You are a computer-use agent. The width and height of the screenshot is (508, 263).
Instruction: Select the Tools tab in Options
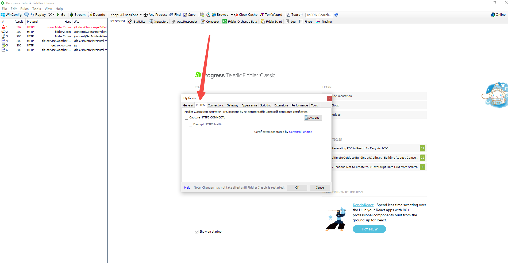tap(314, 105)
